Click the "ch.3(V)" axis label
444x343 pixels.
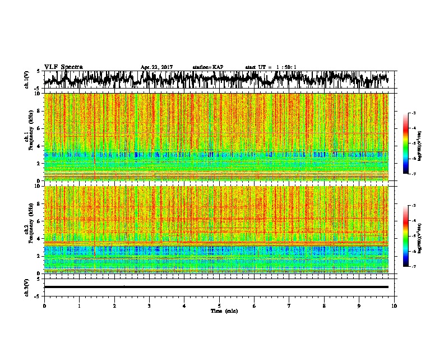pyautogui.click(x=26, y=288)
